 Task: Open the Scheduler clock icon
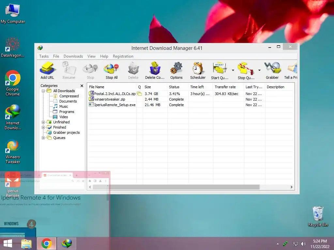coord(198,71)
